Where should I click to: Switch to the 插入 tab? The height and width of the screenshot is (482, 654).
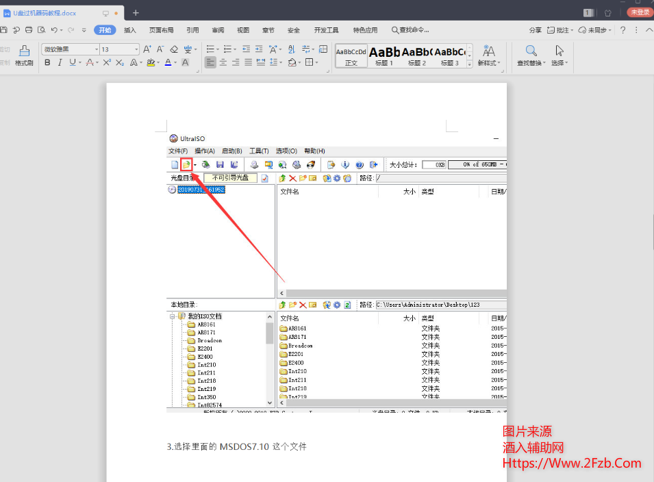click(x=129, y=30)
